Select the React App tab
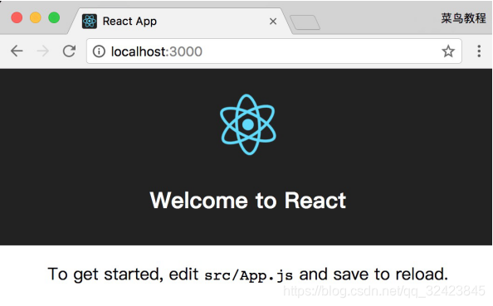This screenshot has height=306, width=493. [x=179, y=22]
